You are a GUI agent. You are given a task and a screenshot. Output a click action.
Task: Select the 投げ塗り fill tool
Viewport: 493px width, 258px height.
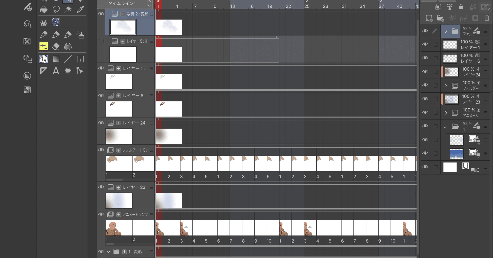pyautogui.click(x=44, y=59)
